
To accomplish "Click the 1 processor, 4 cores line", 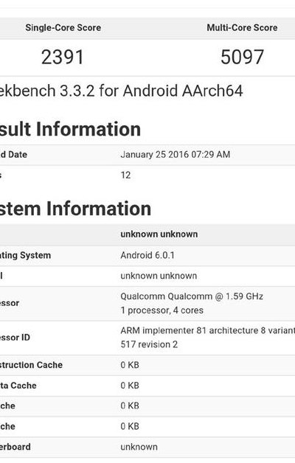I will pos(162,310).
